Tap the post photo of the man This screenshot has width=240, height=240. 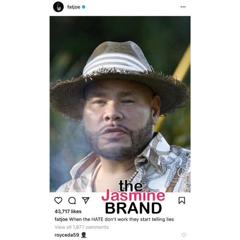click(120, 104)
